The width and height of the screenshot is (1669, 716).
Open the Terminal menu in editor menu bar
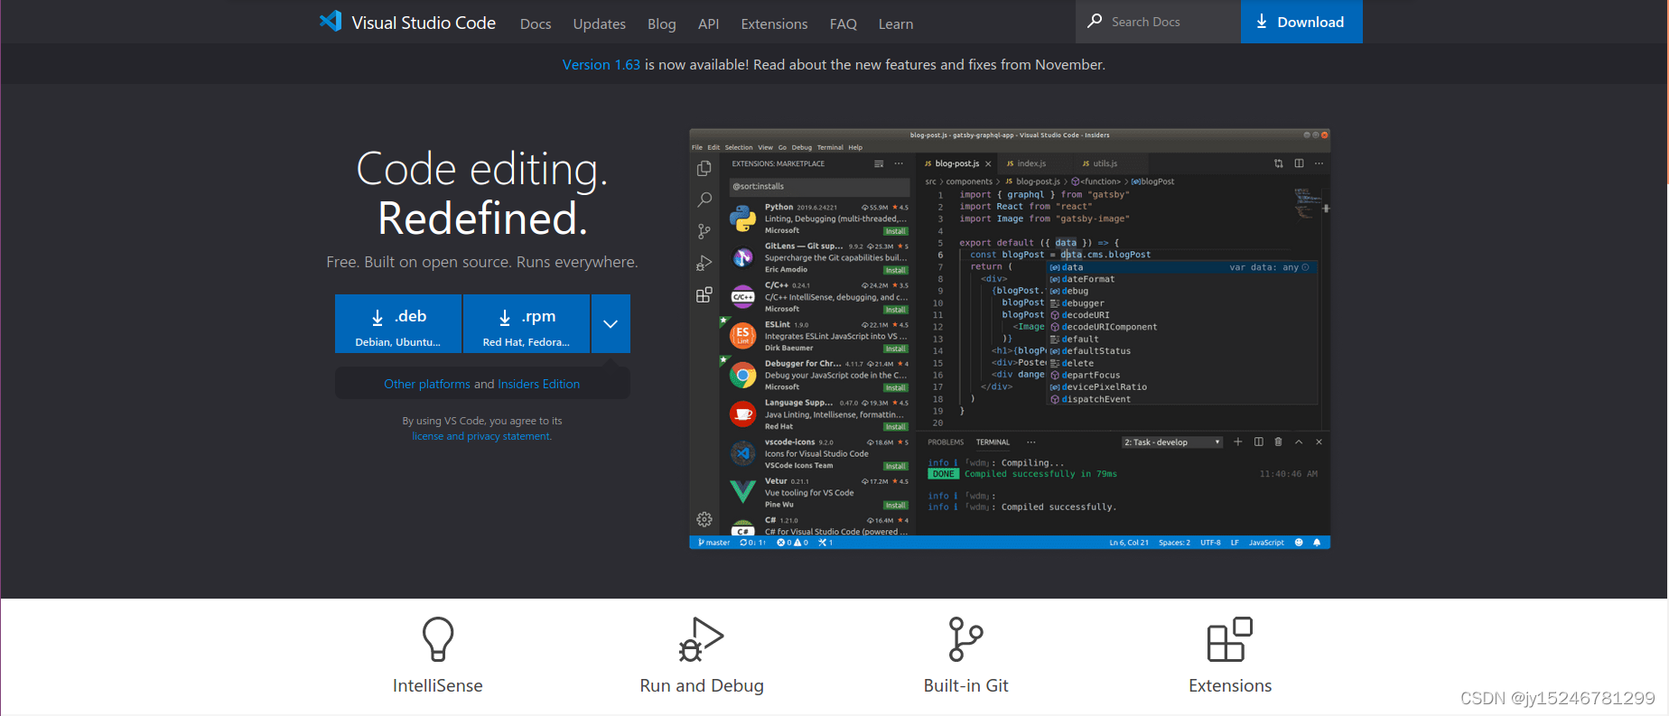coord(830,147)
